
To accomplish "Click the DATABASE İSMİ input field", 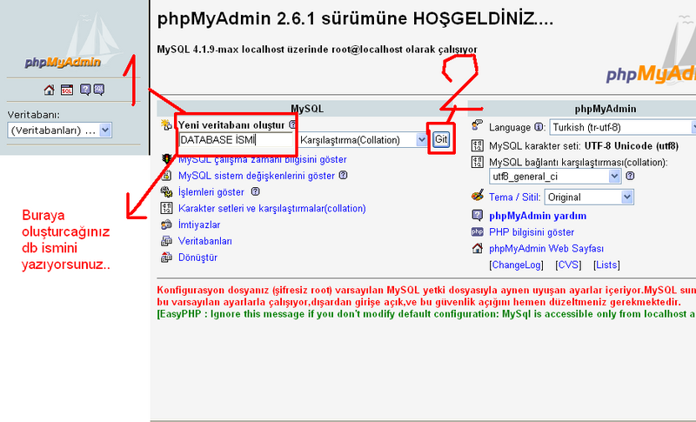I will (x=236, y=140).
